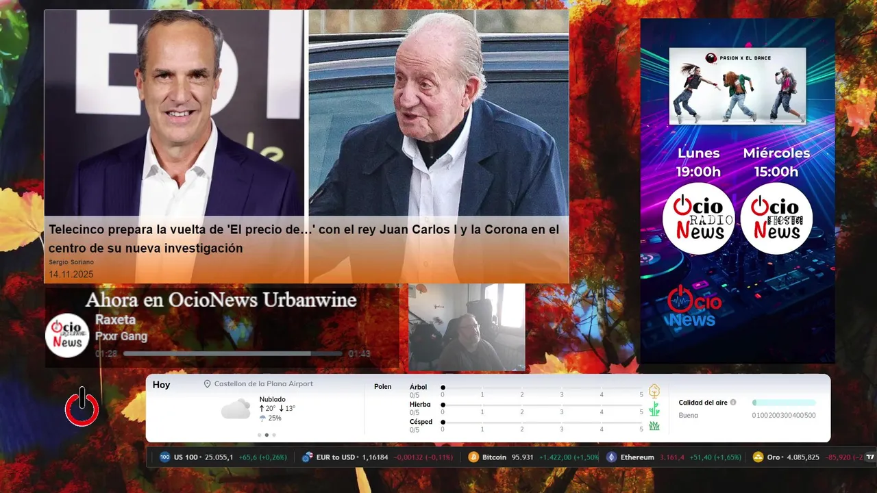This screenshot has height=493, width=877.
Task: Click the 25% rain chance value
Action: point(275,418)
